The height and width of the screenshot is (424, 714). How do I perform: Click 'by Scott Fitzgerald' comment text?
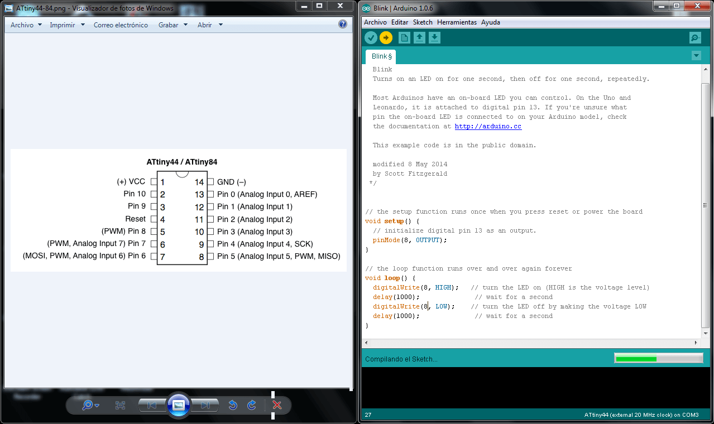410,174
